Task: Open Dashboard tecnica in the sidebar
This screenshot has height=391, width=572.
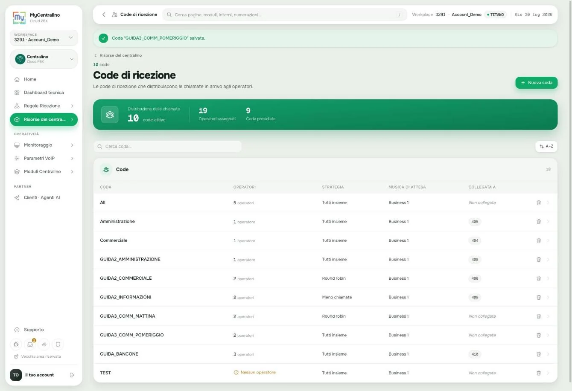Action: [44, 93]
